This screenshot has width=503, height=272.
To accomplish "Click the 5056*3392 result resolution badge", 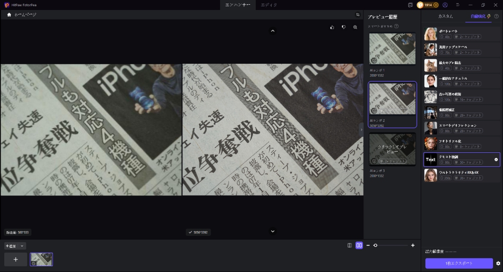I will tap(198, 232).
